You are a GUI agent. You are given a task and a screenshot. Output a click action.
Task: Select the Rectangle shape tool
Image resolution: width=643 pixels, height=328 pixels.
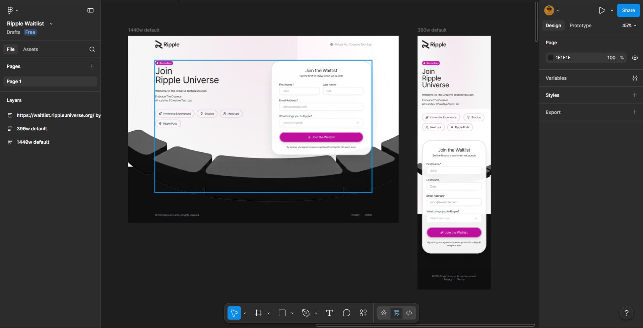pyautogui.click(x=282, y=313)
